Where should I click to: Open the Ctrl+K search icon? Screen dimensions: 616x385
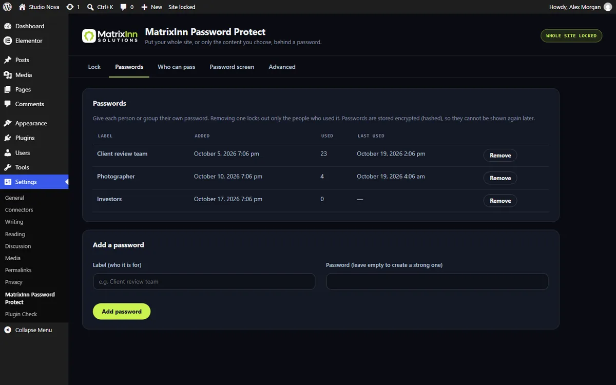(x=90, y=7)
